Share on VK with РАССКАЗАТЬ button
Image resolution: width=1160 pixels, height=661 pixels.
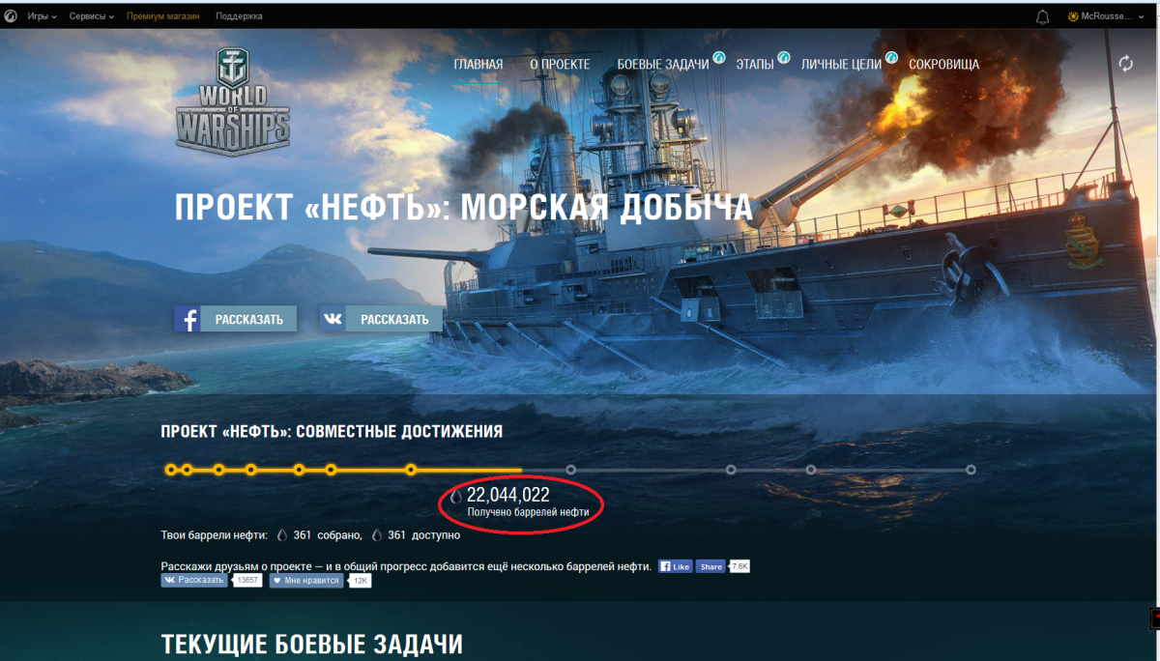pos(381,319)
